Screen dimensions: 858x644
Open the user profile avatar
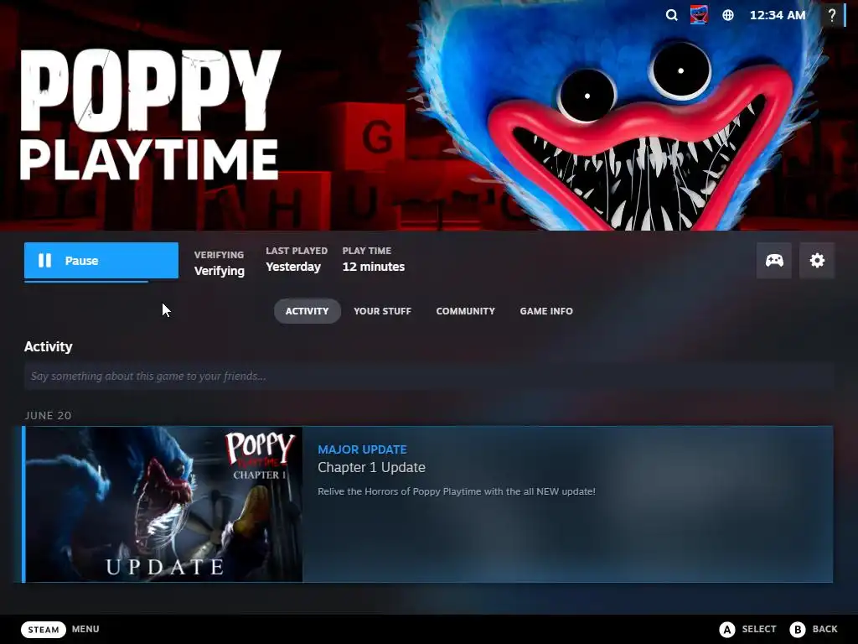[699, 15]
